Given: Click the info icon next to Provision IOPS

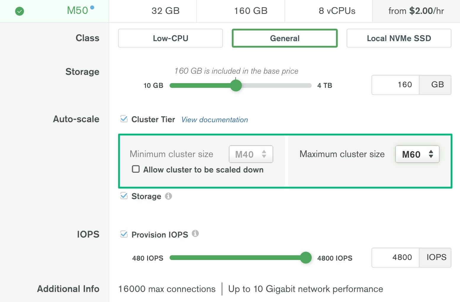Looking at the screenshot, I should (195, 233).
